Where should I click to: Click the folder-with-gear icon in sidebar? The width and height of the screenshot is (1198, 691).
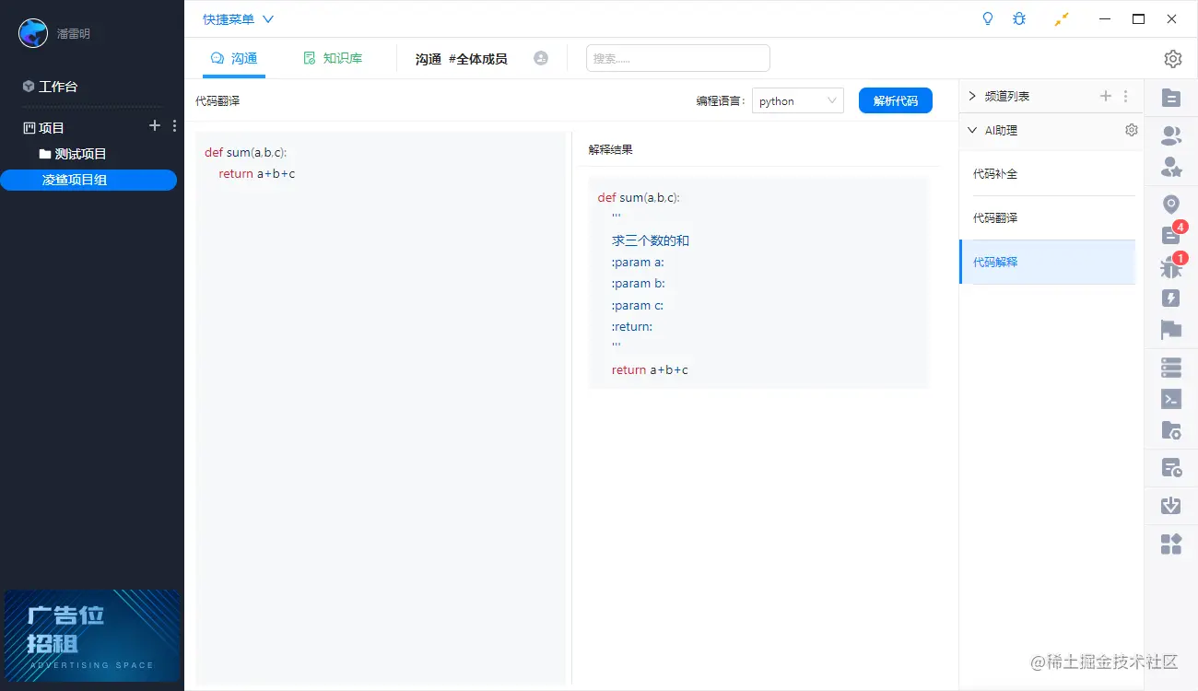tap(1171, 429)
